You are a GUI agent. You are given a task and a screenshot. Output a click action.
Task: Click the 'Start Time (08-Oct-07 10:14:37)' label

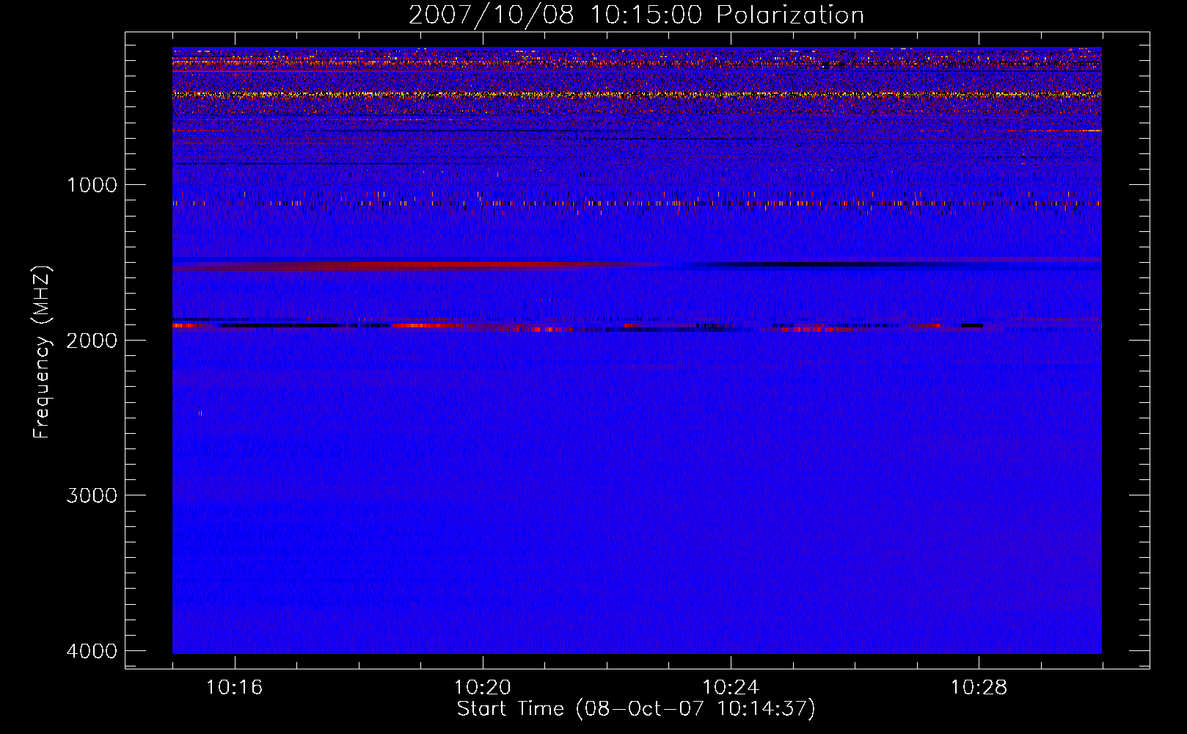point(636,709)
